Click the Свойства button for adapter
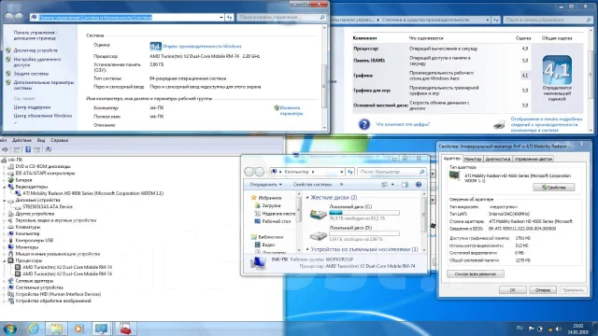 click(554, 188)
